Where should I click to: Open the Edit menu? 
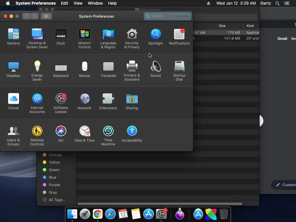pyautogui.click(x=64, y=3)
